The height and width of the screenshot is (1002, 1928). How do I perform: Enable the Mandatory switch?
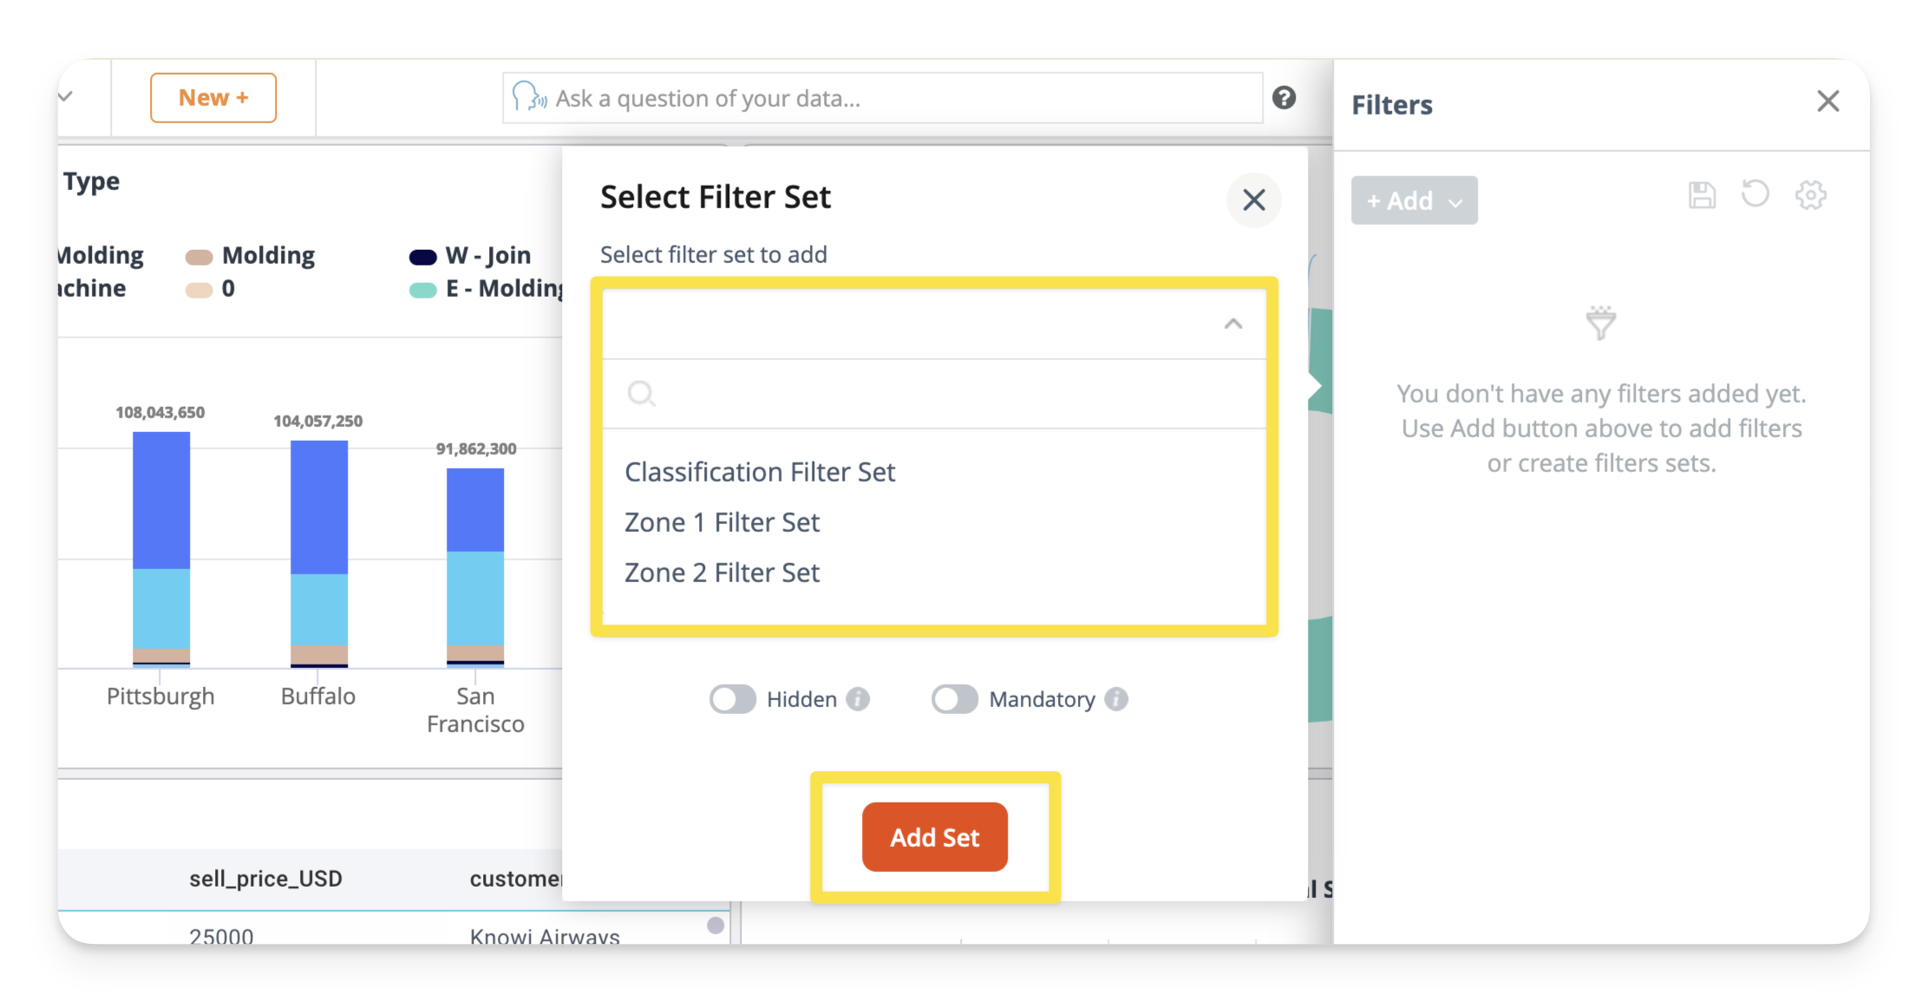click(955, 699)
